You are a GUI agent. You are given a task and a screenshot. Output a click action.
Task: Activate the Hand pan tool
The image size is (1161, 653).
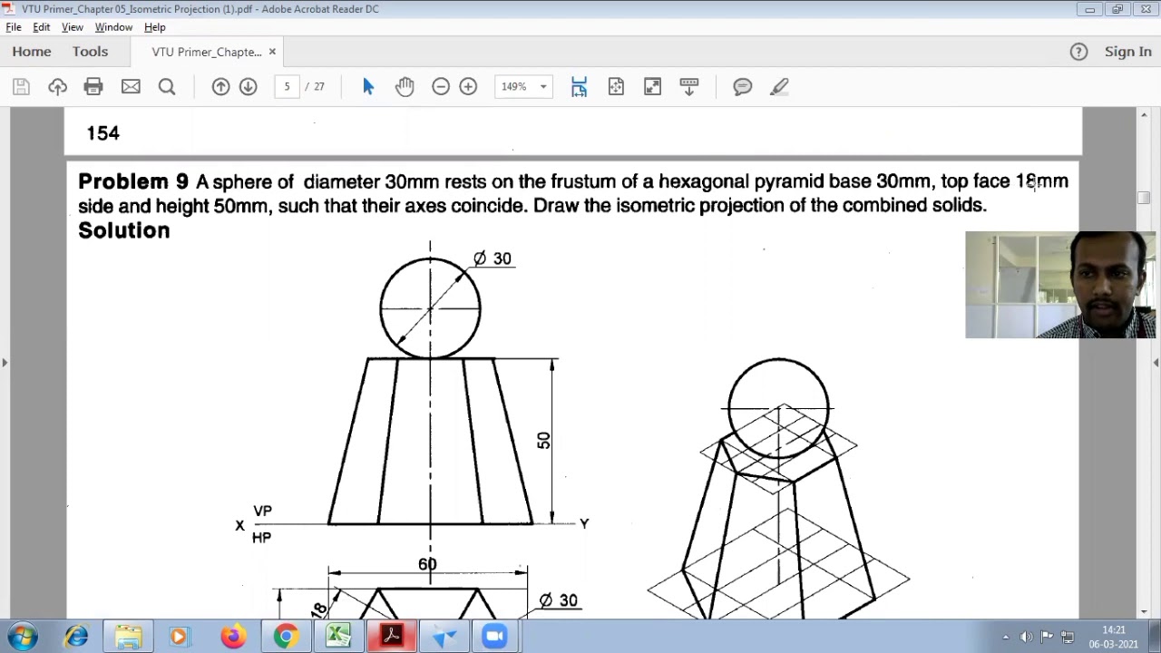pos(405,86)
